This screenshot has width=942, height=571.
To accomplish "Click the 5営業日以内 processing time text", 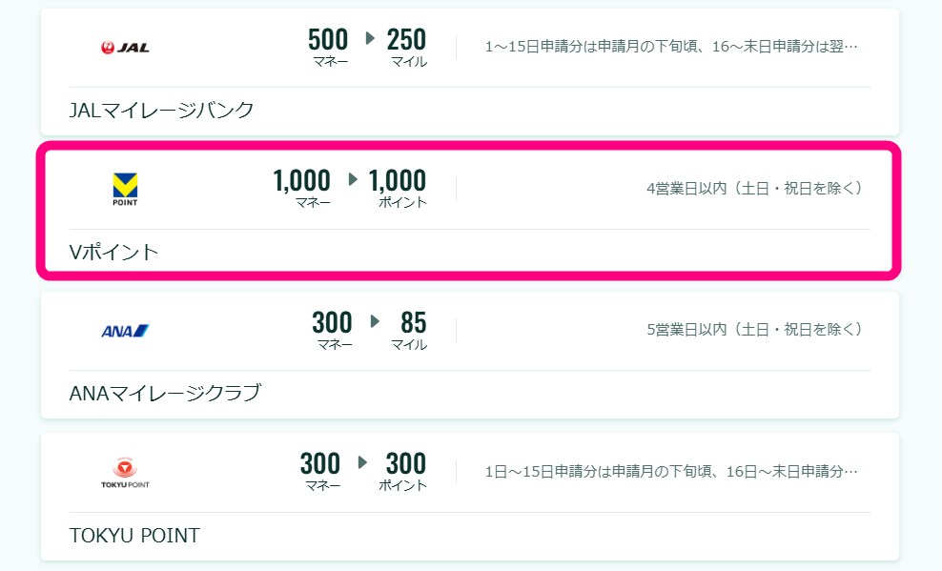I will tap(754, 330).
